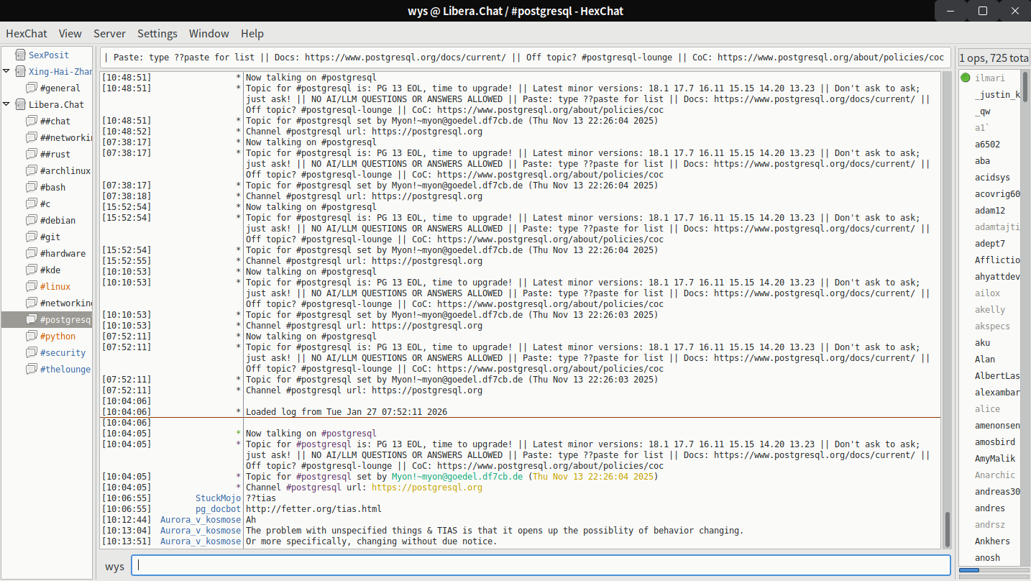Screen dimensions: 1031x581
Task: Click the #security channel icon
Action: tap(31, 352)
